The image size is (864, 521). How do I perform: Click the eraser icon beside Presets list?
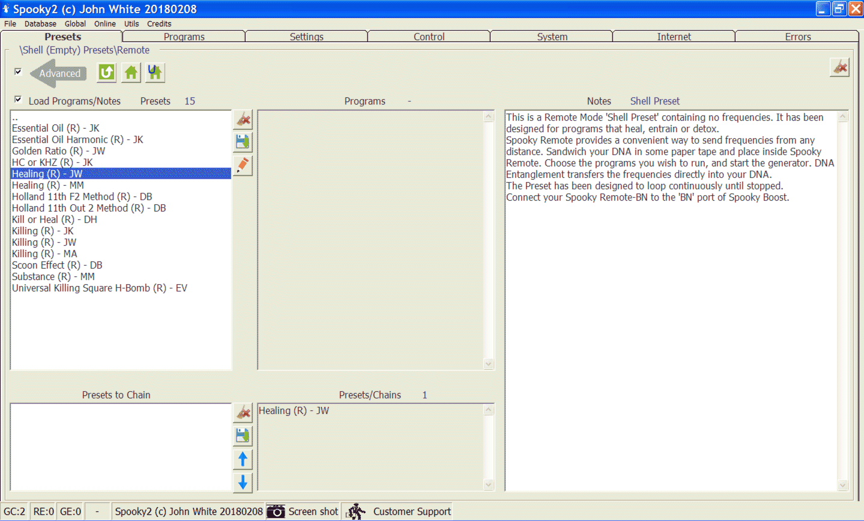[x=243, y=120]
